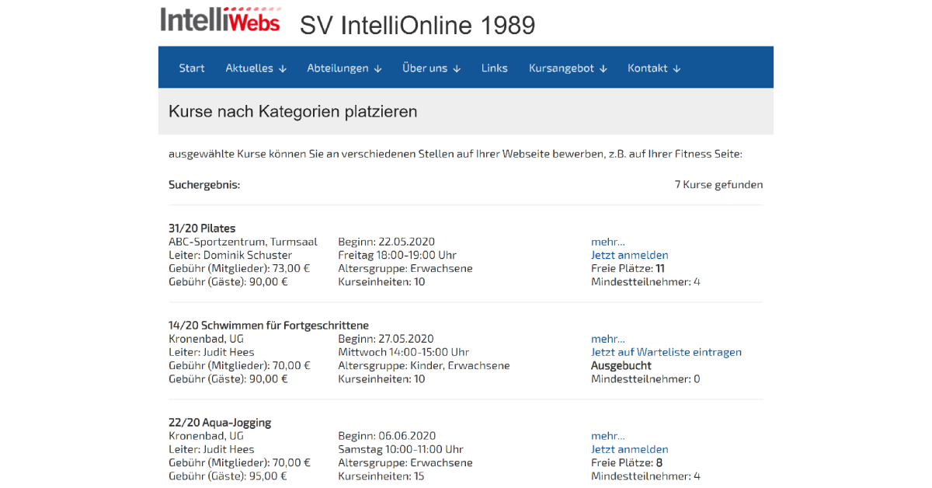932x488 pixels.
Task: Click the Links navigation item
Action: (494, 68)
